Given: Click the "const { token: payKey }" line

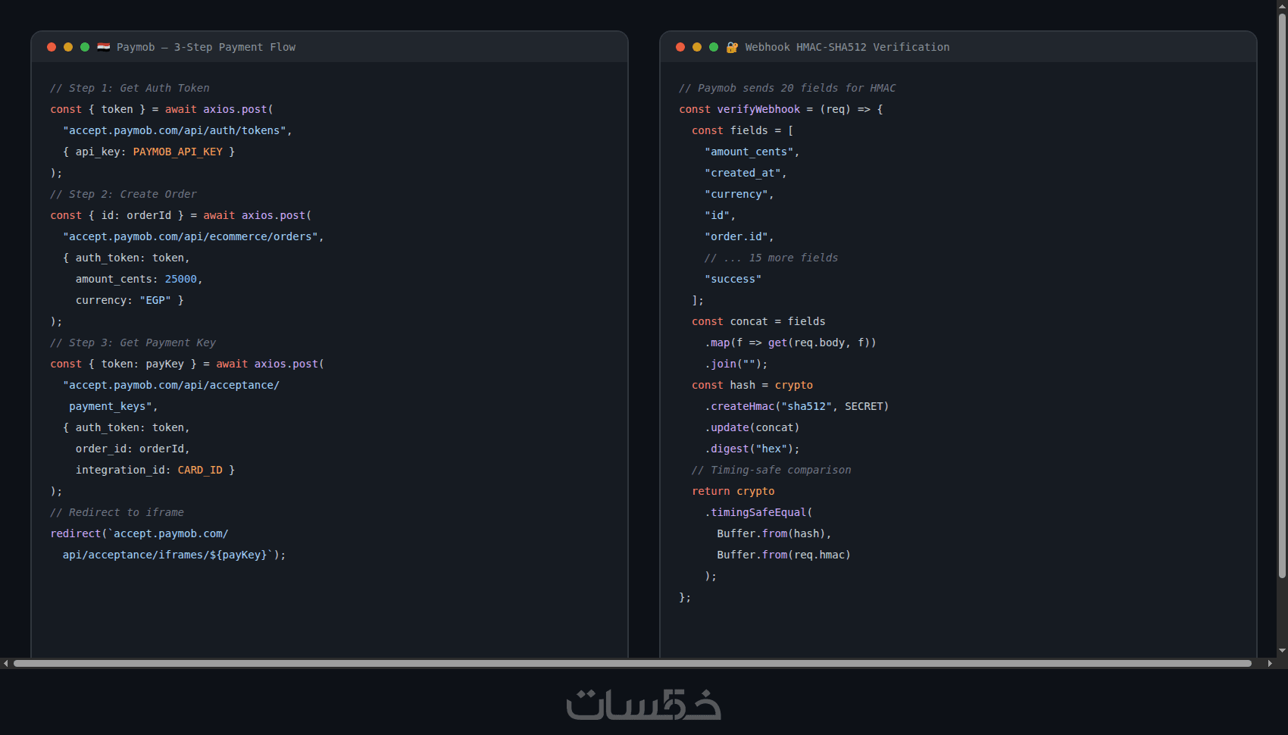Looking at the screenshot, I should pyautogui.click(x=187, y=364).
